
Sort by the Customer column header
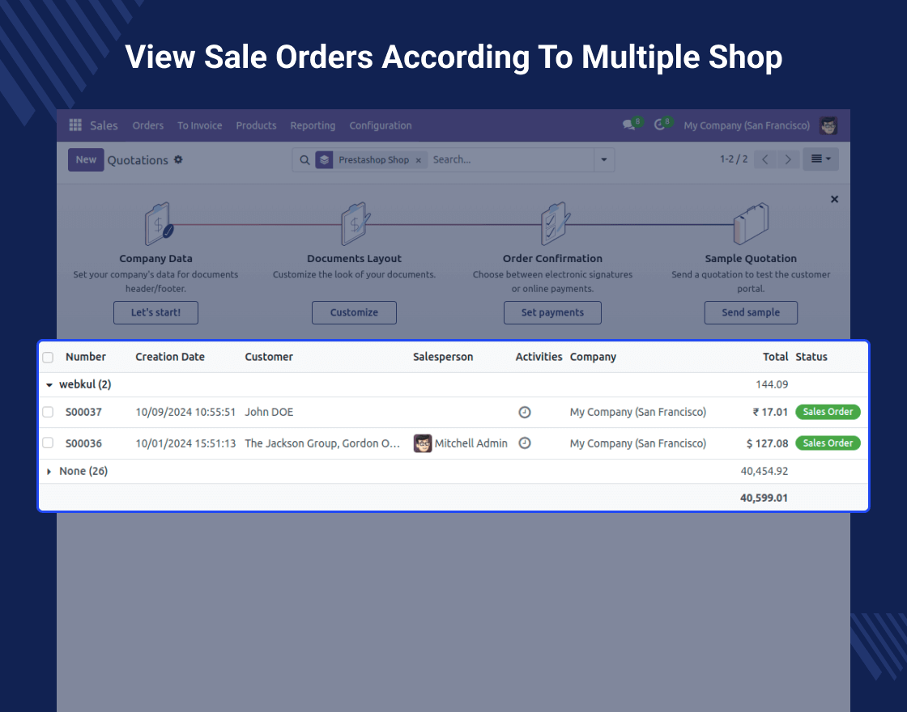[269, 357]
